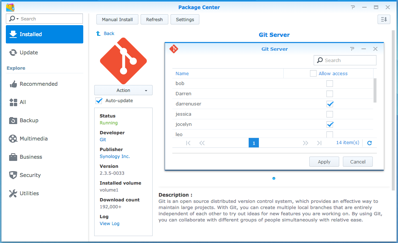This screenshot has width=398, height=243.
Task: Focus the Git Server user search field
Action: [x=345, y=60]
